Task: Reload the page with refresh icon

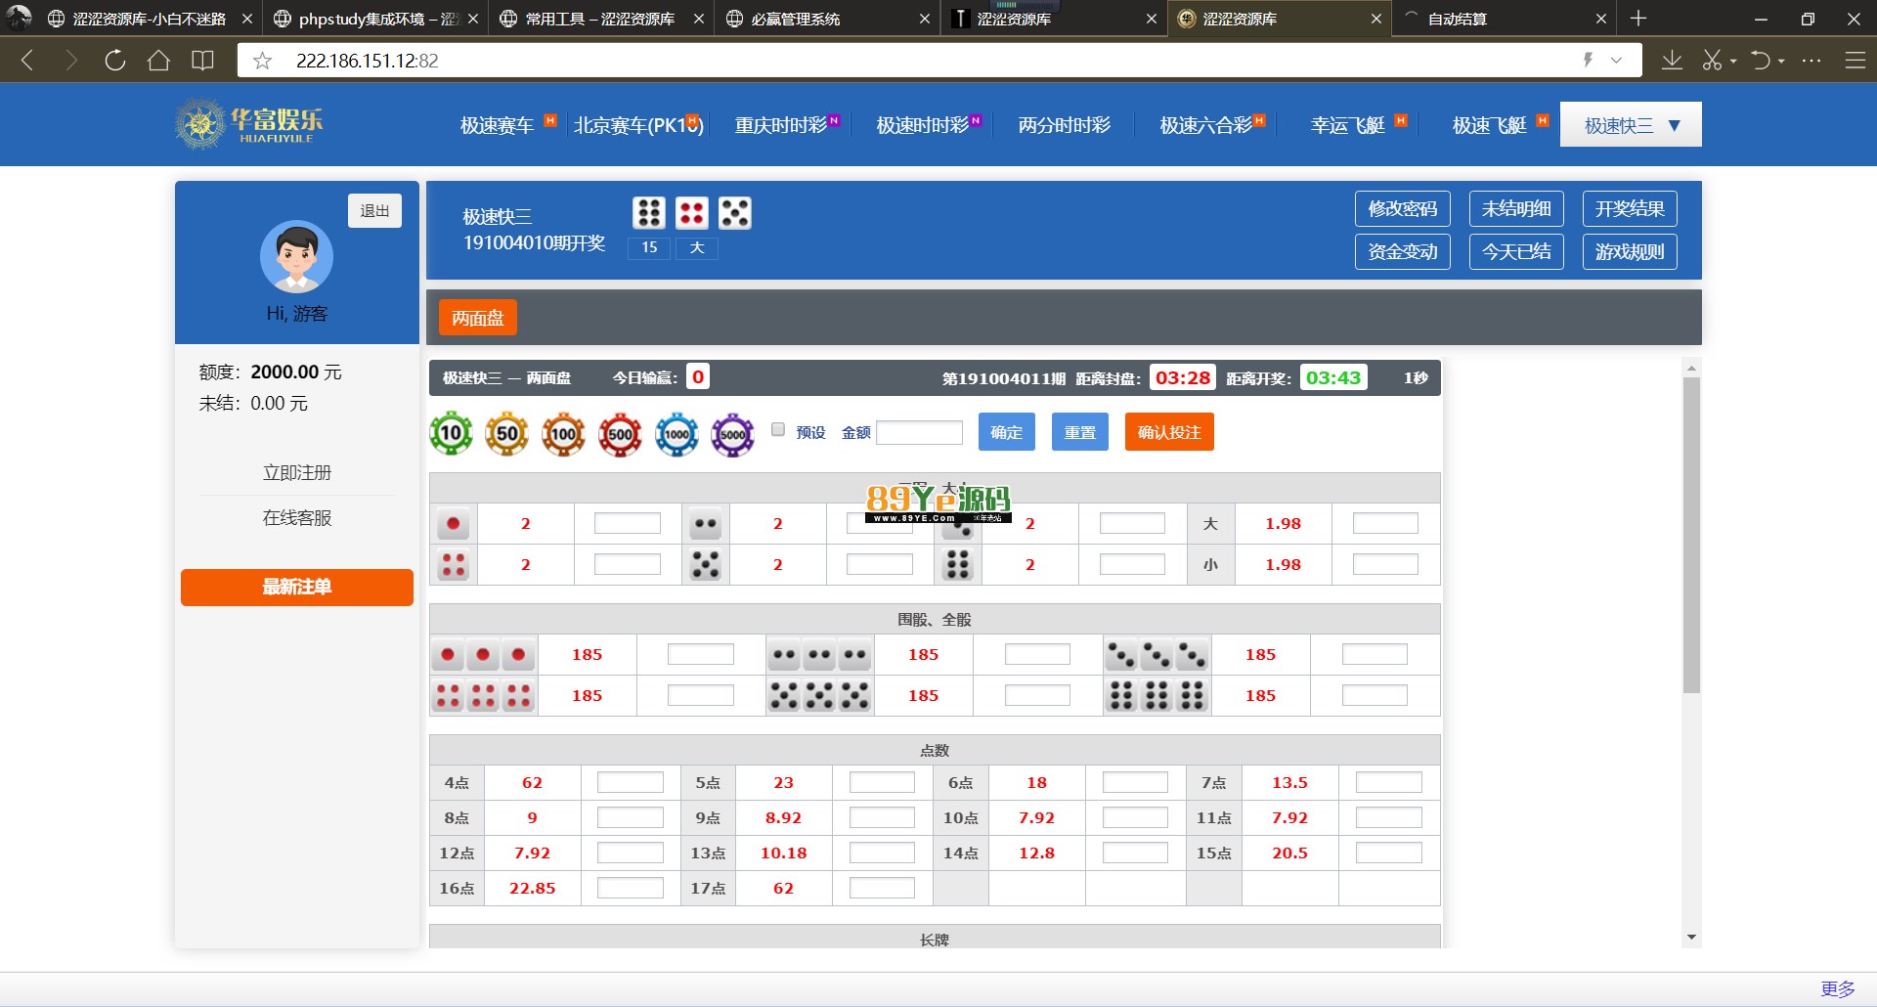Action: pyautogui.click(x=114, y=61)
